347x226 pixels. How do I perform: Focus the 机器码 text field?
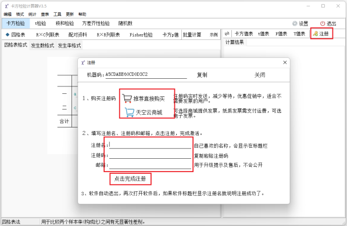(146, 74)
